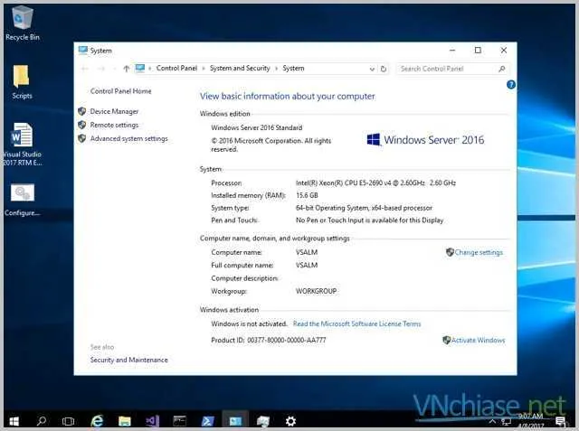Screen dimensions: 579x431
Task: Click System breadcrumb in address bar
Action: [293, 68]
